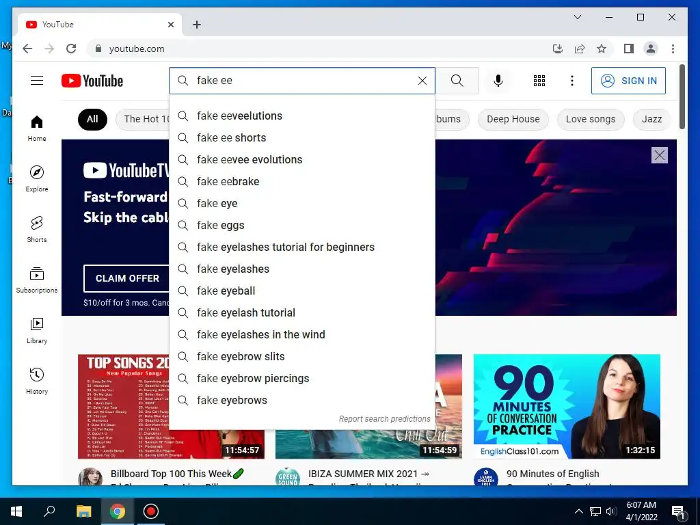Clear the search box with the X icon
Viewport: 700px width, 525px height.
pos(422,81)
